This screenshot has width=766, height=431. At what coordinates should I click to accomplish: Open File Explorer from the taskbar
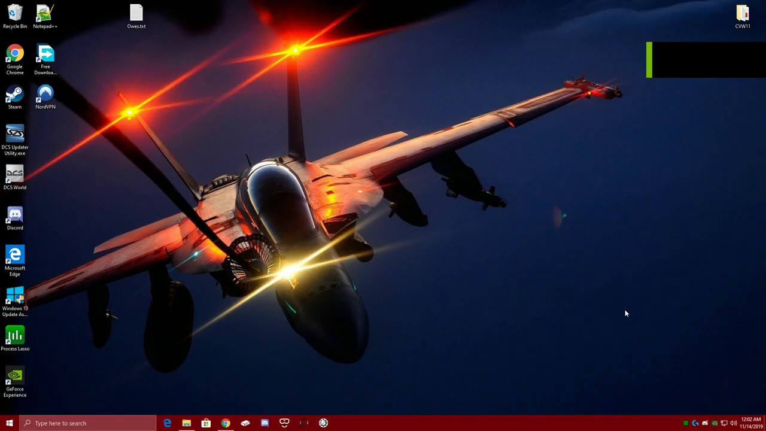[x=187, y=423]
